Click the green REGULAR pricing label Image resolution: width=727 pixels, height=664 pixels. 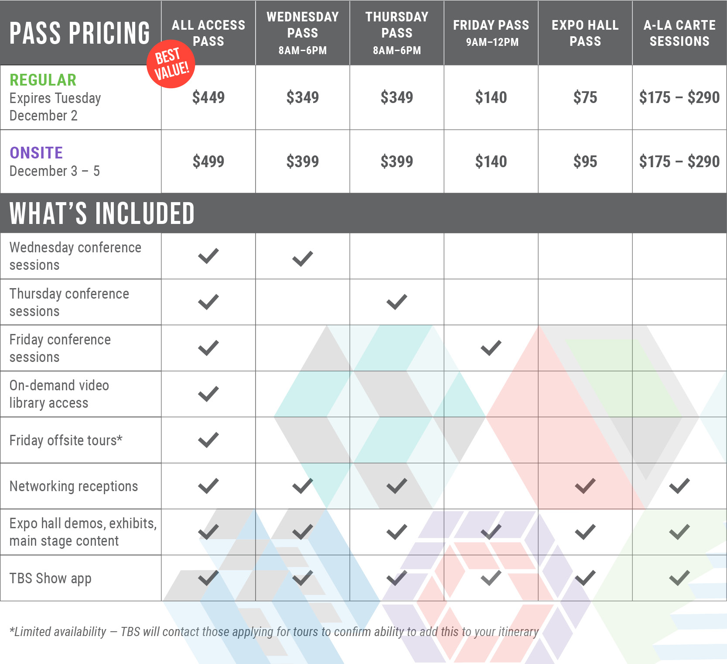click(43, 80)
